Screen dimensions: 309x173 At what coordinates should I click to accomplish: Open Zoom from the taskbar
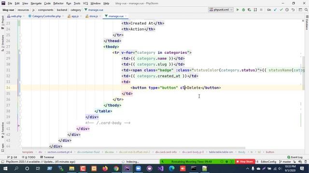click(139, 169)
